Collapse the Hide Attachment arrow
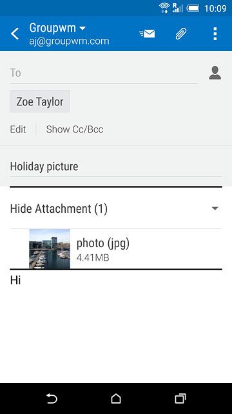Image resolution: width=232 pixels, height=414 pixels. click(215, 208)
